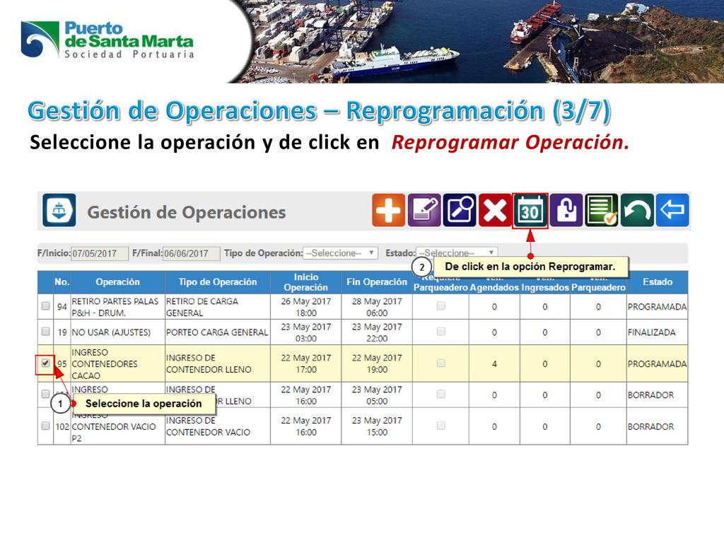The height and width of the screenshot is (543, 724).
Task: Click the orange plus add operation icon
Action: click(x=388, y=211)
